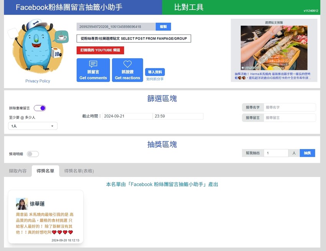Select the 得獎名單 tab
The width and height of the screenshot is (326, 251).
pos(45,171)
